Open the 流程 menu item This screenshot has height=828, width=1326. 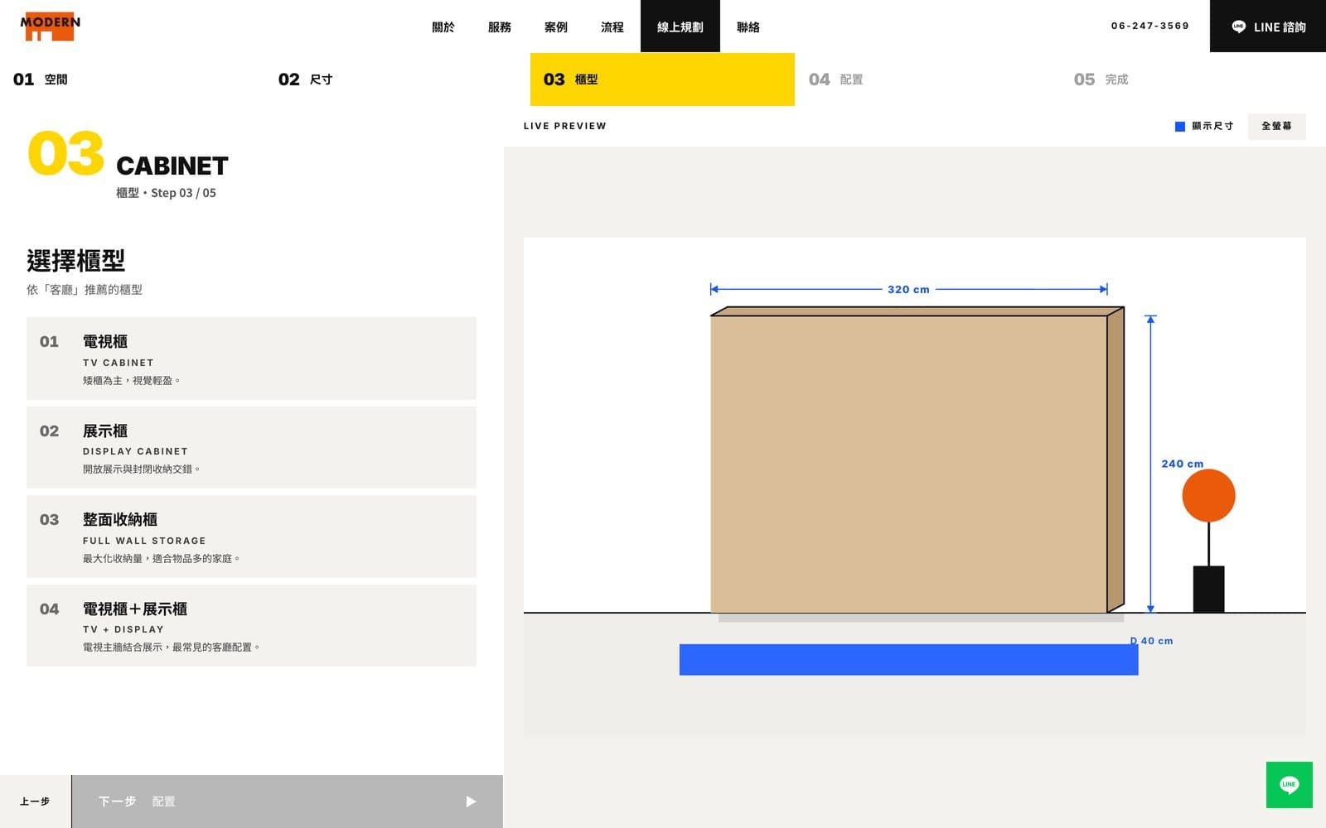[612, 26]
